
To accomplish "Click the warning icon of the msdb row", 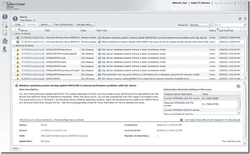I will (x=18, y=58).
